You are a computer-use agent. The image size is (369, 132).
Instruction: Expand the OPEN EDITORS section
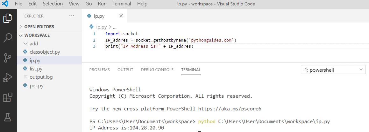pyautogui.click(x=39, y=27)
